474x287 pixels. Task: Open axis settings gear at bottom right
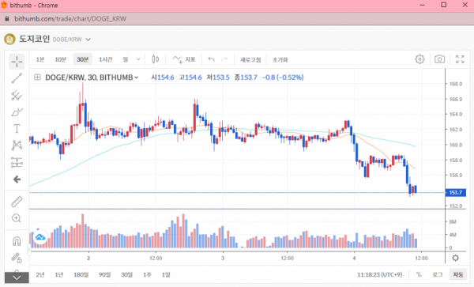pos(455,258)
